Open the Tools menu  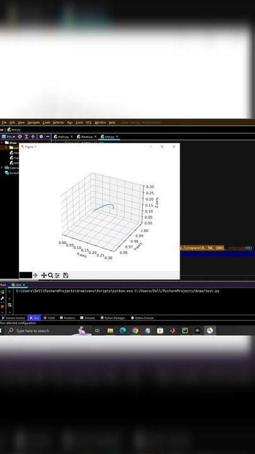[79, 122]
